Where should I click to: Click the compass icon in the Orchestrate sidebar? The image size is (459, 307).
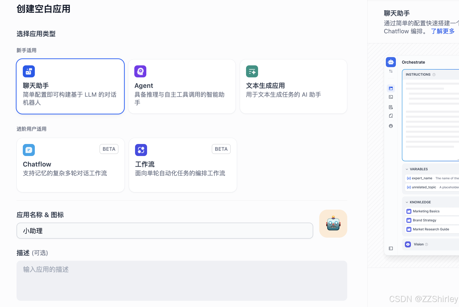click(391, 126)
